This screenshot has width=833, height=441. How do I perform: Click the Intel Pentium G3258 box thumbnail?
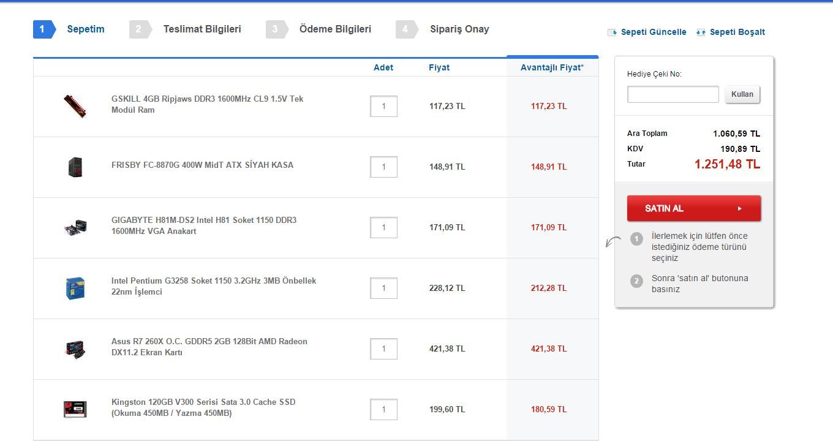pyautogui.click(x=75, y=288)
